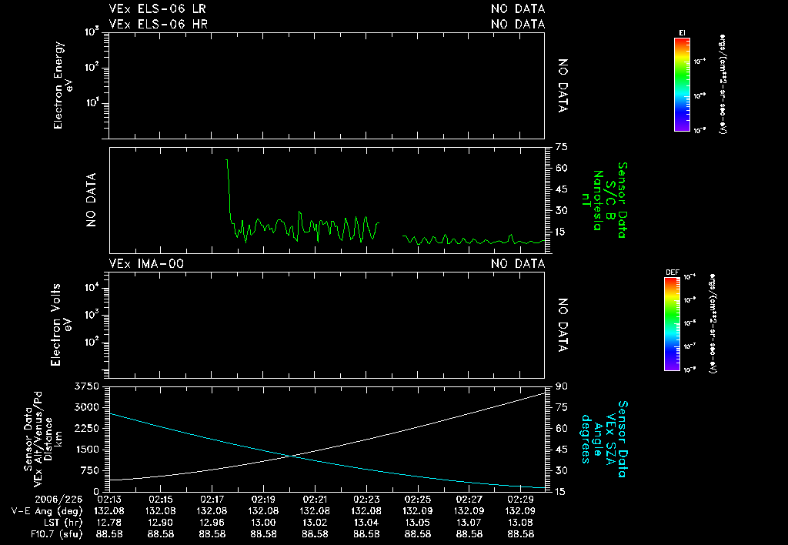The image size is (788, 545).
Task: Click V-E angle '132.09' under 02:25
Action: (418, 511)
